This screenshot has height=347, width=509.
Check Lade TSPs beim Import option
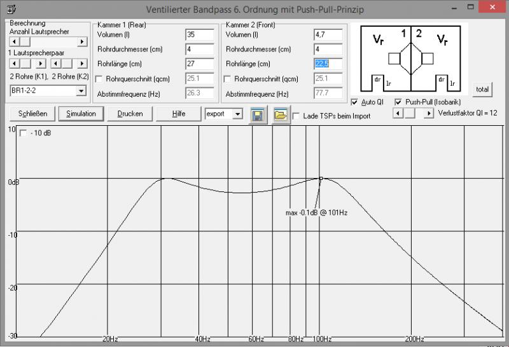tap(296, 116)
